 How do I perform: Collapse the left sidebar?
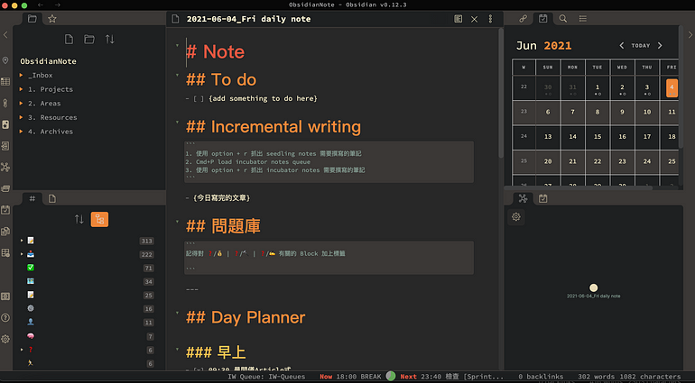pyautogui.click(x=5, y=34)
